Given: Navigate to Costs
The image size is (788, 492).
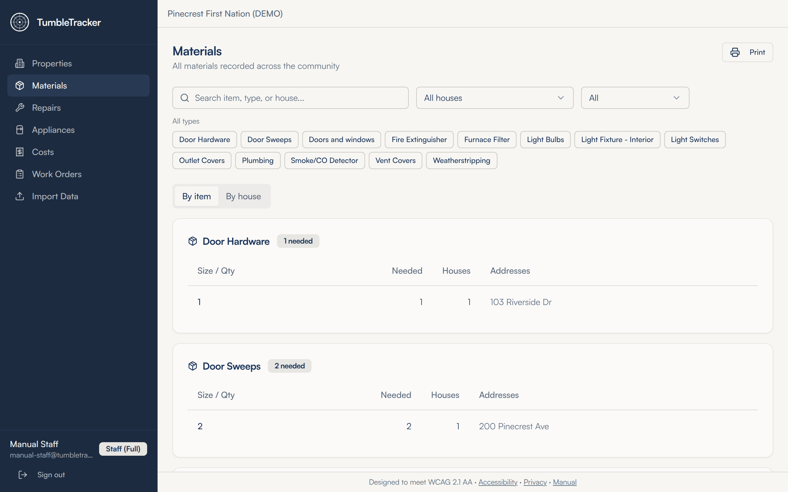Looking at the screenshot, I should tap(78, 152).
